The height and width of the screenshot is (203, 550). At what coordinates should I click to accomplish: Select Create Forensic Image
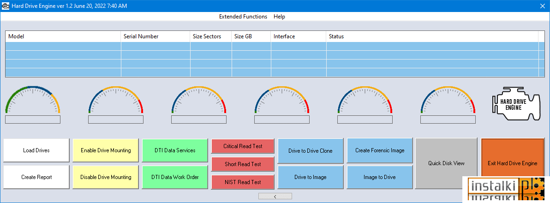pyautogui.click(x=380, y=150)
